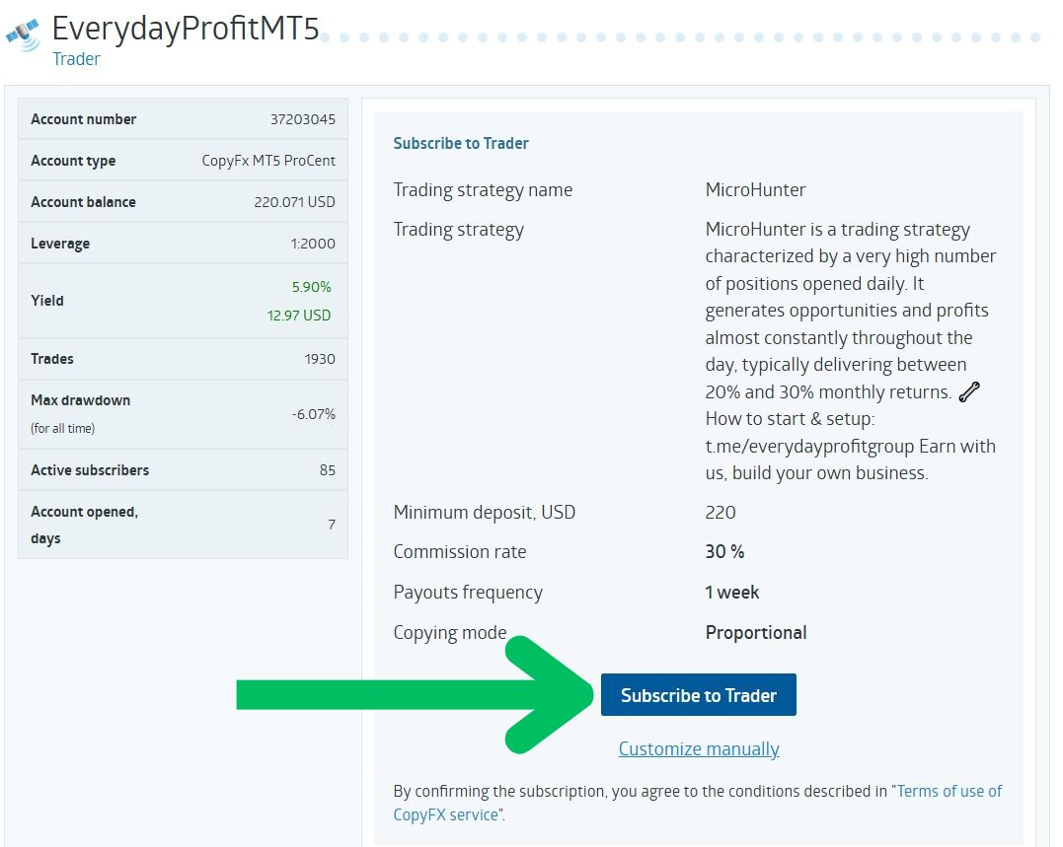Viewport: 1063px width, 847px height.
Task: Click the satellite icon beside EverydayProfitMT5
Action: pyautogui.click(x=23, y=33)
